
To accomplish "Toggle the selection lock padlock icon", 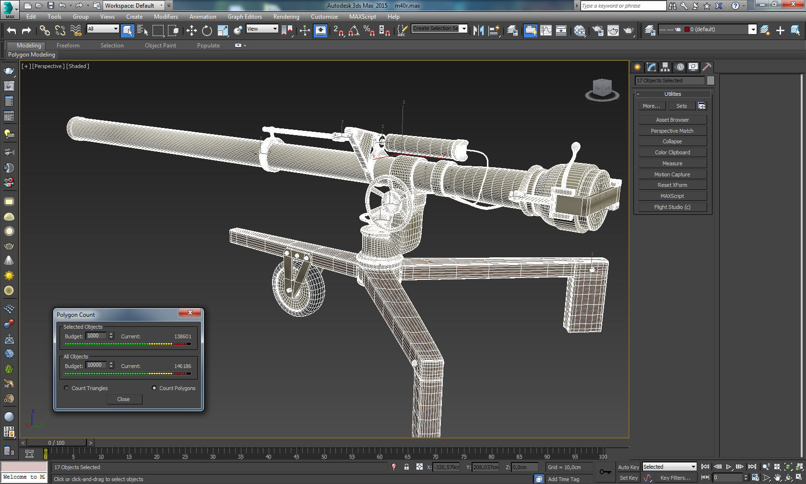I will click(x=406, y=467).
